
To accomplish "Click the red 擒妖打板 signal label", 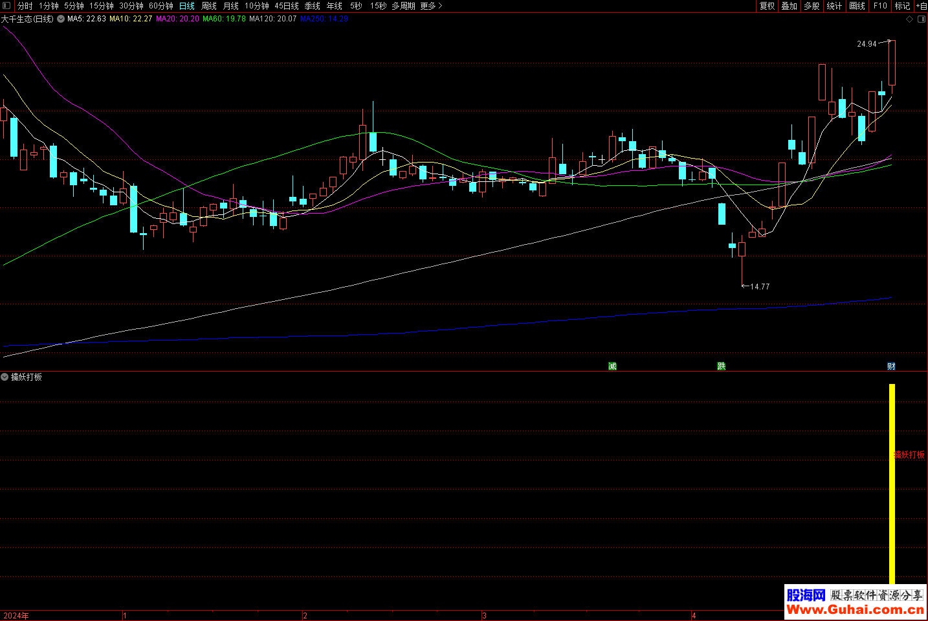I will [x=909, y=455].
